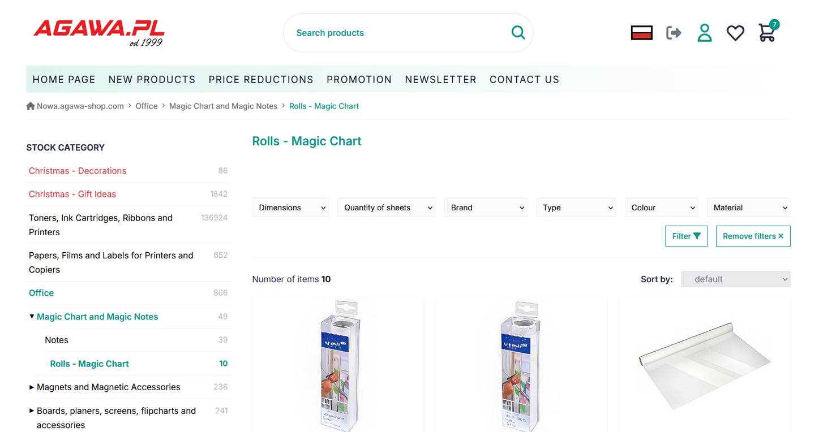This screenshot has height=432, width=823.
Task: Focus the Search products field
Action: (x=396, y=33)
